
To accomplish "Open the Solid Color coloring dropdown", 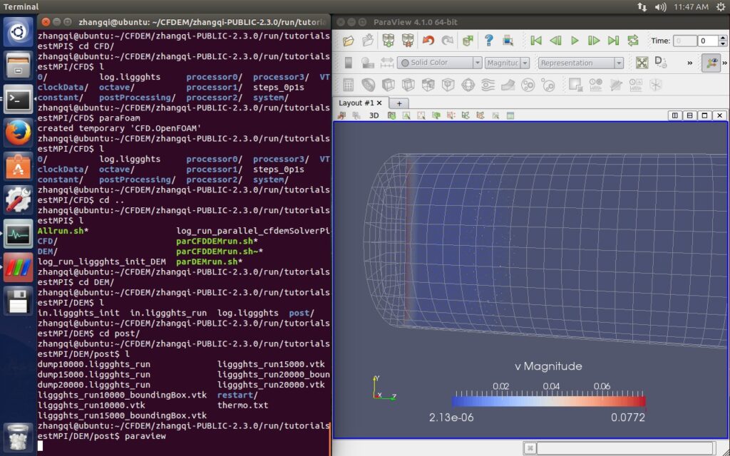I will 438,63.
